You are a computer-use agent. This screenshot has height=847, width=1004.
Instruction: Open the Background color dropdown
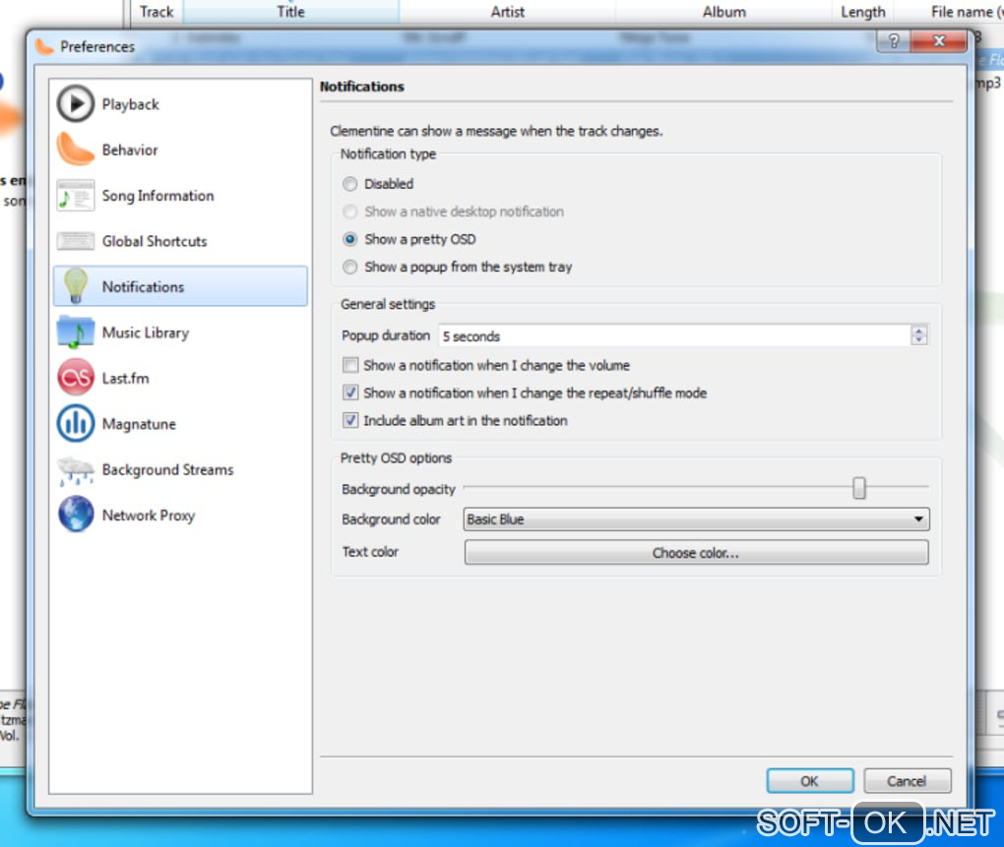coord(696,519)
